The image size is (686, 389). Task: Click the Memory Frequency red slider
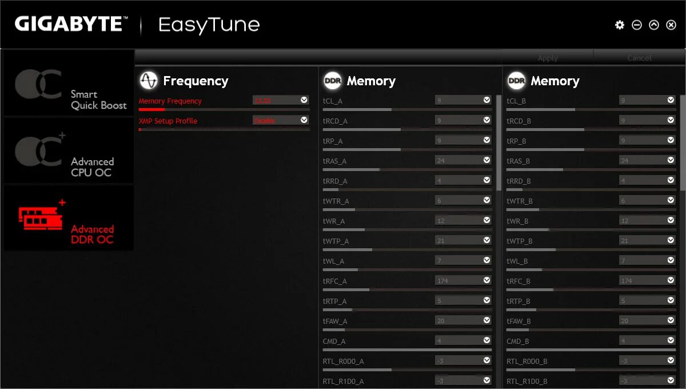pyautogui.click(x=224, y=109)
